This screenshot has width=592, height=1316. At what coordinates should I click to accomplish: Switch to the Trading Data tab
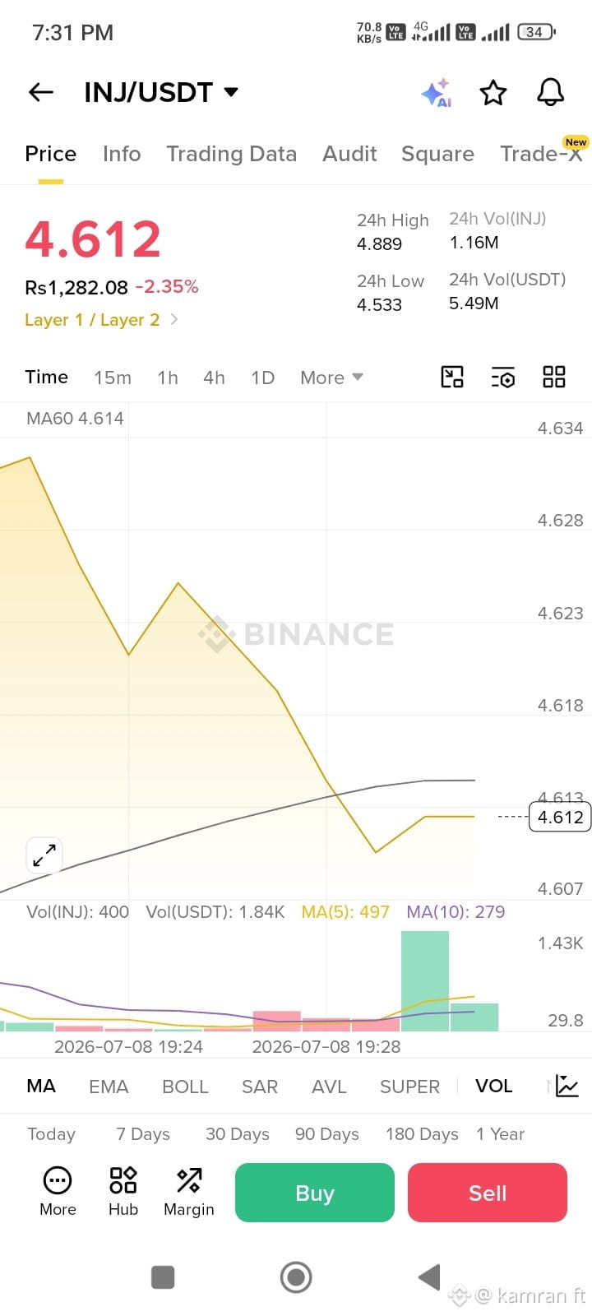(231, 154)
